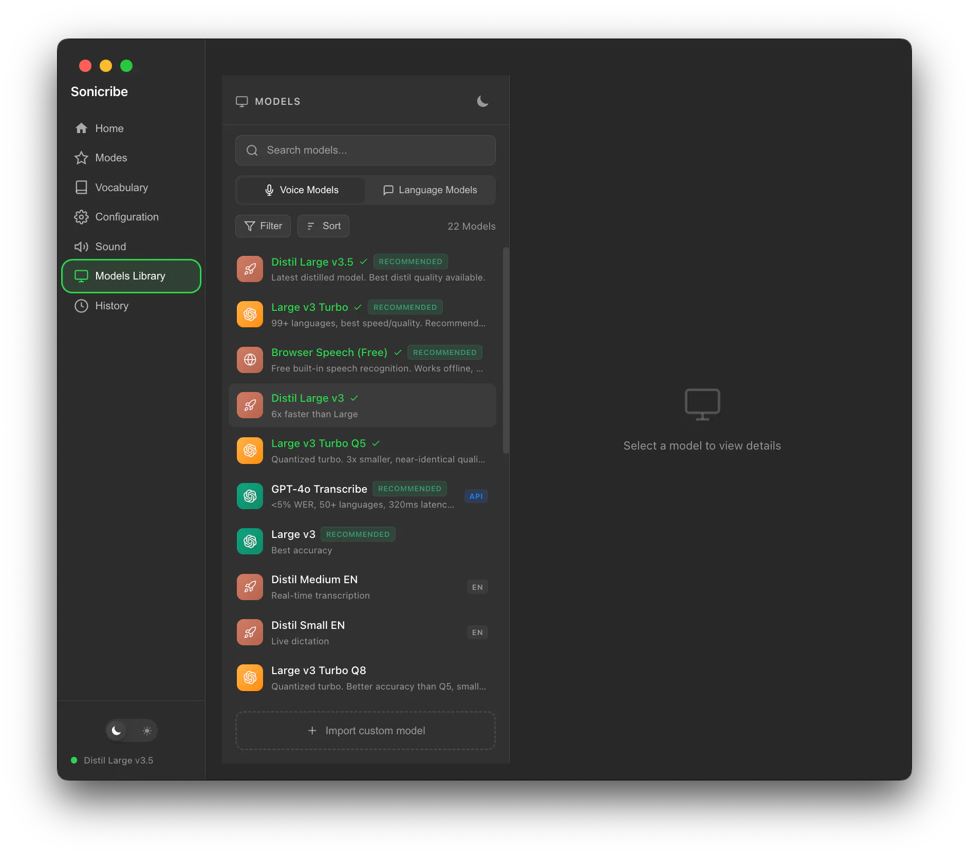Open Modes in the sidebar
The height and width of the screenshot is (856, 969).
click(x=131, y=158)
